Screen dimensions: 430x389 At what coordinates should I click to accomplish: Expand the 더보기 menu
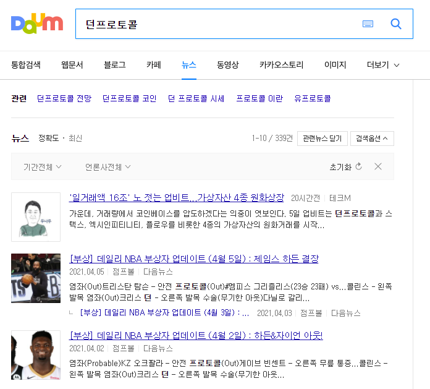[x=383, y=65]
